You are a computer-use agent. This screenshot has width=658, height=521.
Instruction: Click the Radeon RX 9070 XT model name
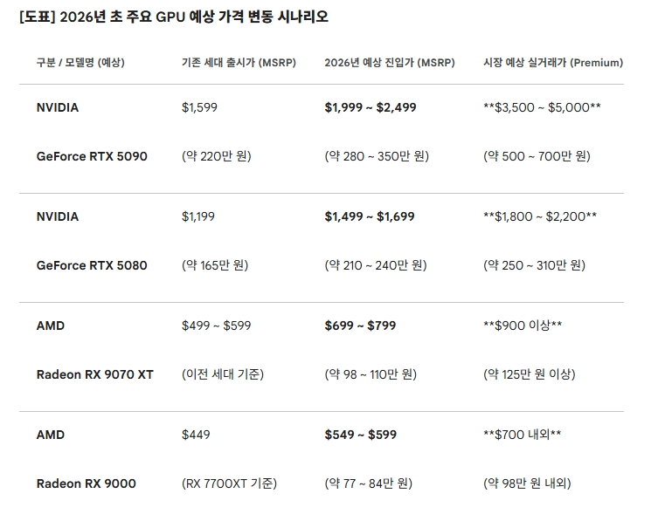coord(94,374)
